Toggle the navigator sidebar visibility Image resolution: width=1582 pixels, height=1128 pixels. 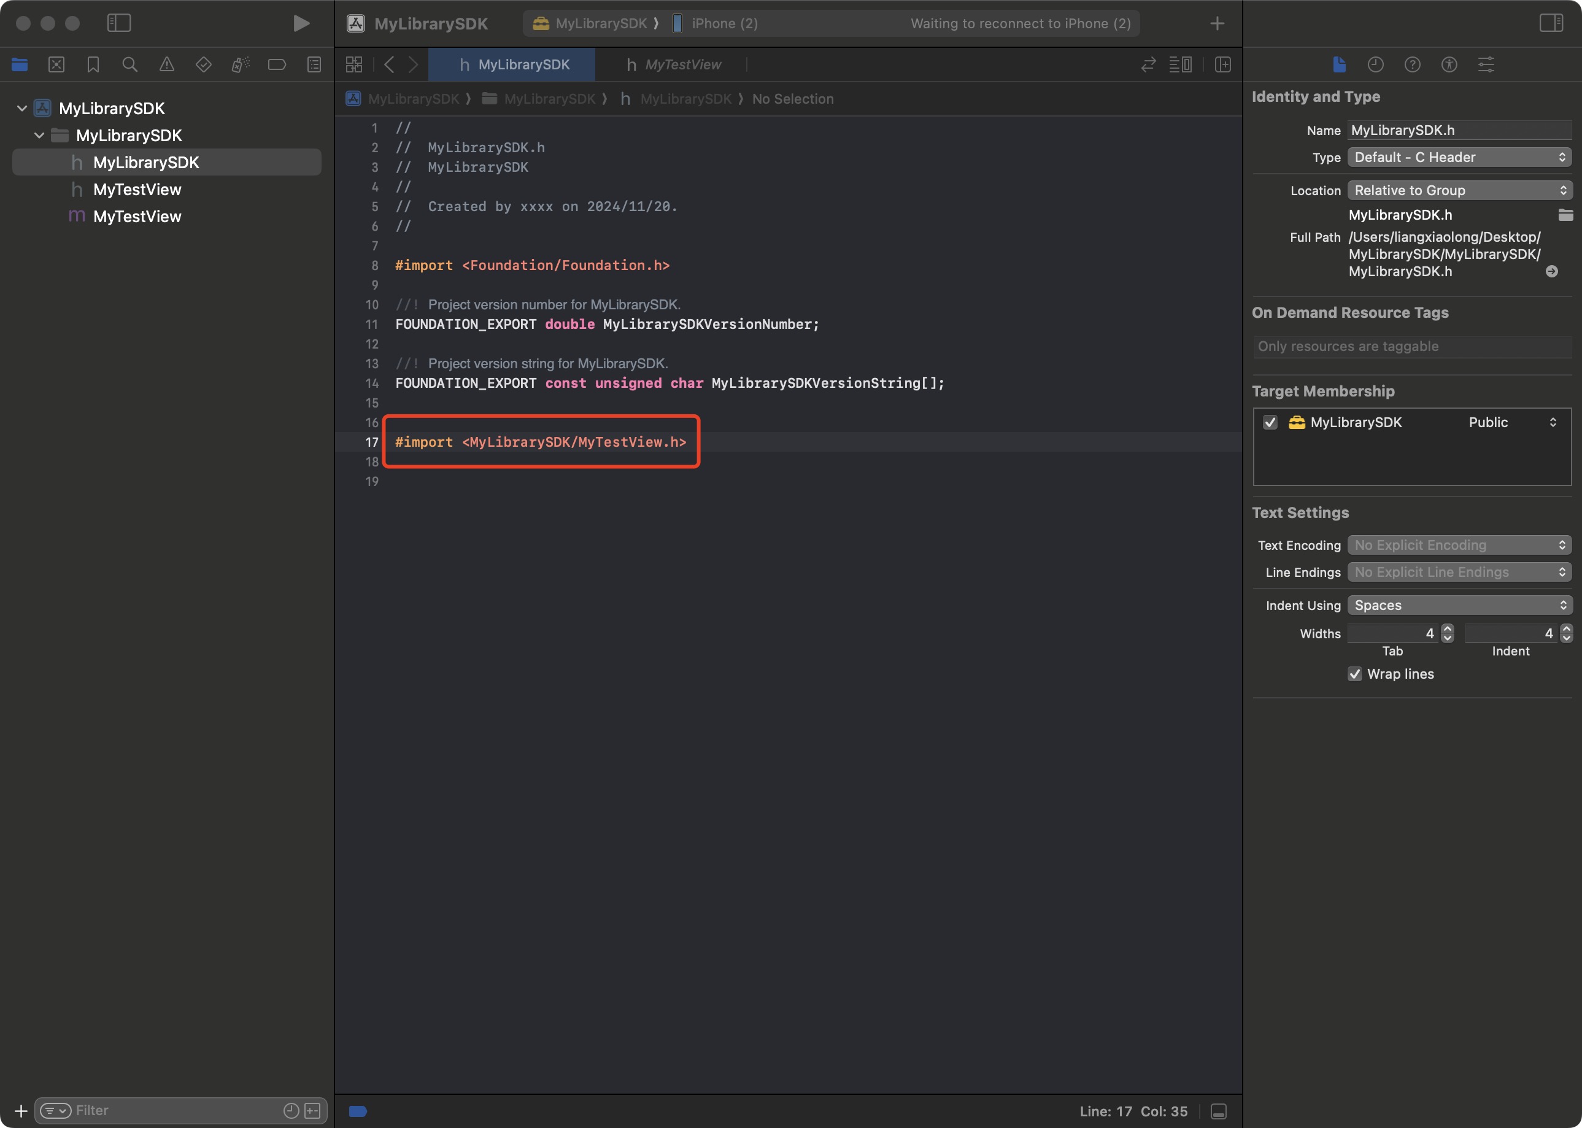tap(119, 23)
